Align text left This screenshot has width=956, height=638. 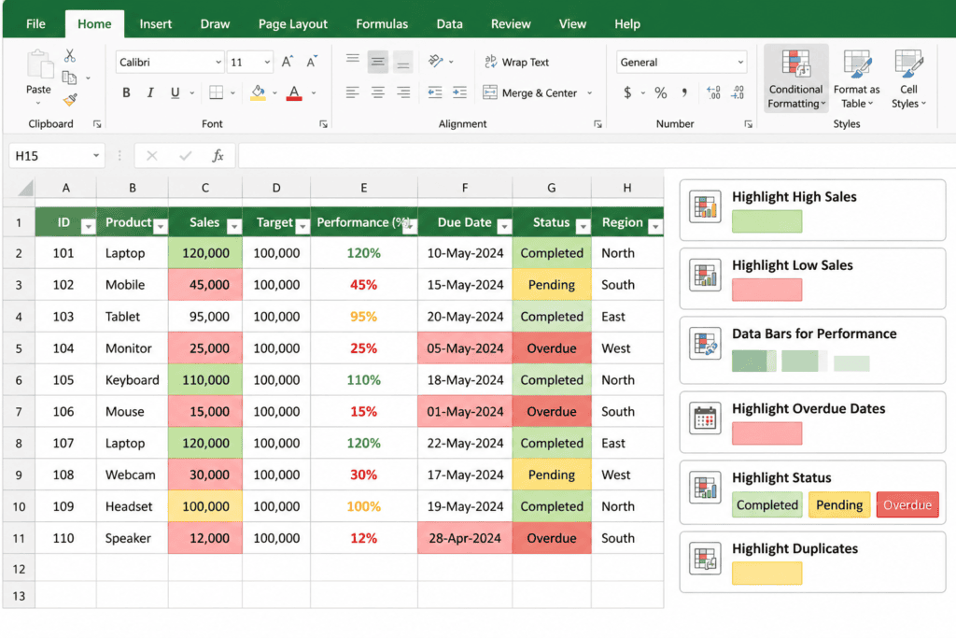[352, 92]
